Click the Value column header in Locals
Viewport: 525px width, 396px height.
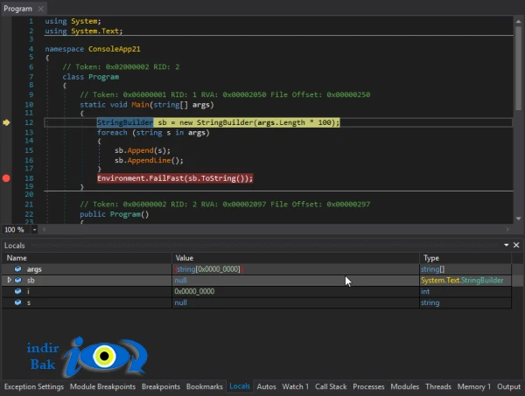coord(296,258)
